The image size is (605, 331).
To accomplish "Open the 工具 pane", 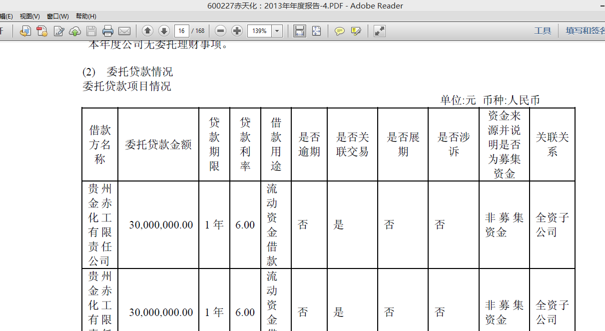I will tap(543, 31).
